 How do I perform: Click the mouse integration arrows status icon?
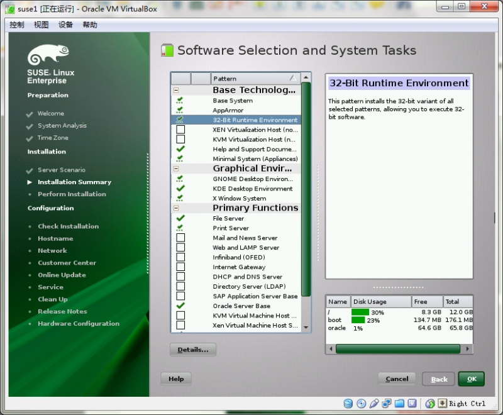pos(429,403)
